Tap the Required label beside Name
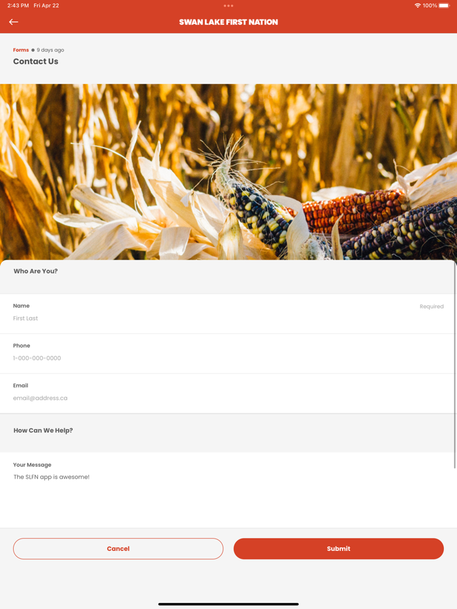The width and height of the screenshot is (457, 609). pyautogui.click(x=432, y=306)
